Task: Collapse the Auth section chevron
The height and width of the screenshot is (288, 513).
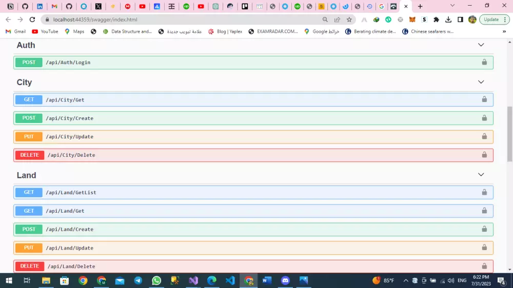Action: click(x=481, y=45)
